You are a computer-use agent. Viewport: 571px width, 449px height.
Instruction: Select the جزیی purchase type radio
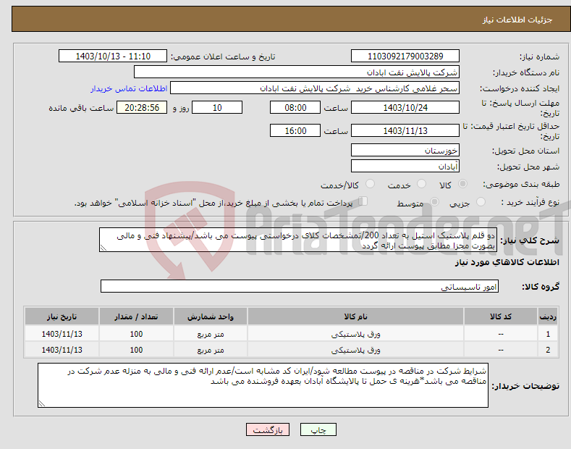(x=481, y=202)
